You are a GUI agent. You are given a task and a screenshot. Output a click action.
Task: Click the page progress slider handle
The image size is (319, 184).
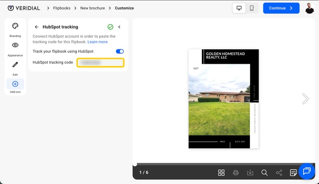(x=135, y=164)
